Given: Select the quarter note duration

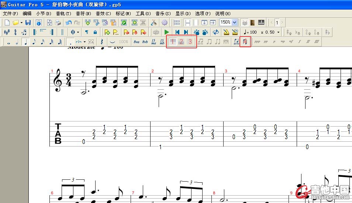Looking at the screenshot, I should click(x=25, y=42).
